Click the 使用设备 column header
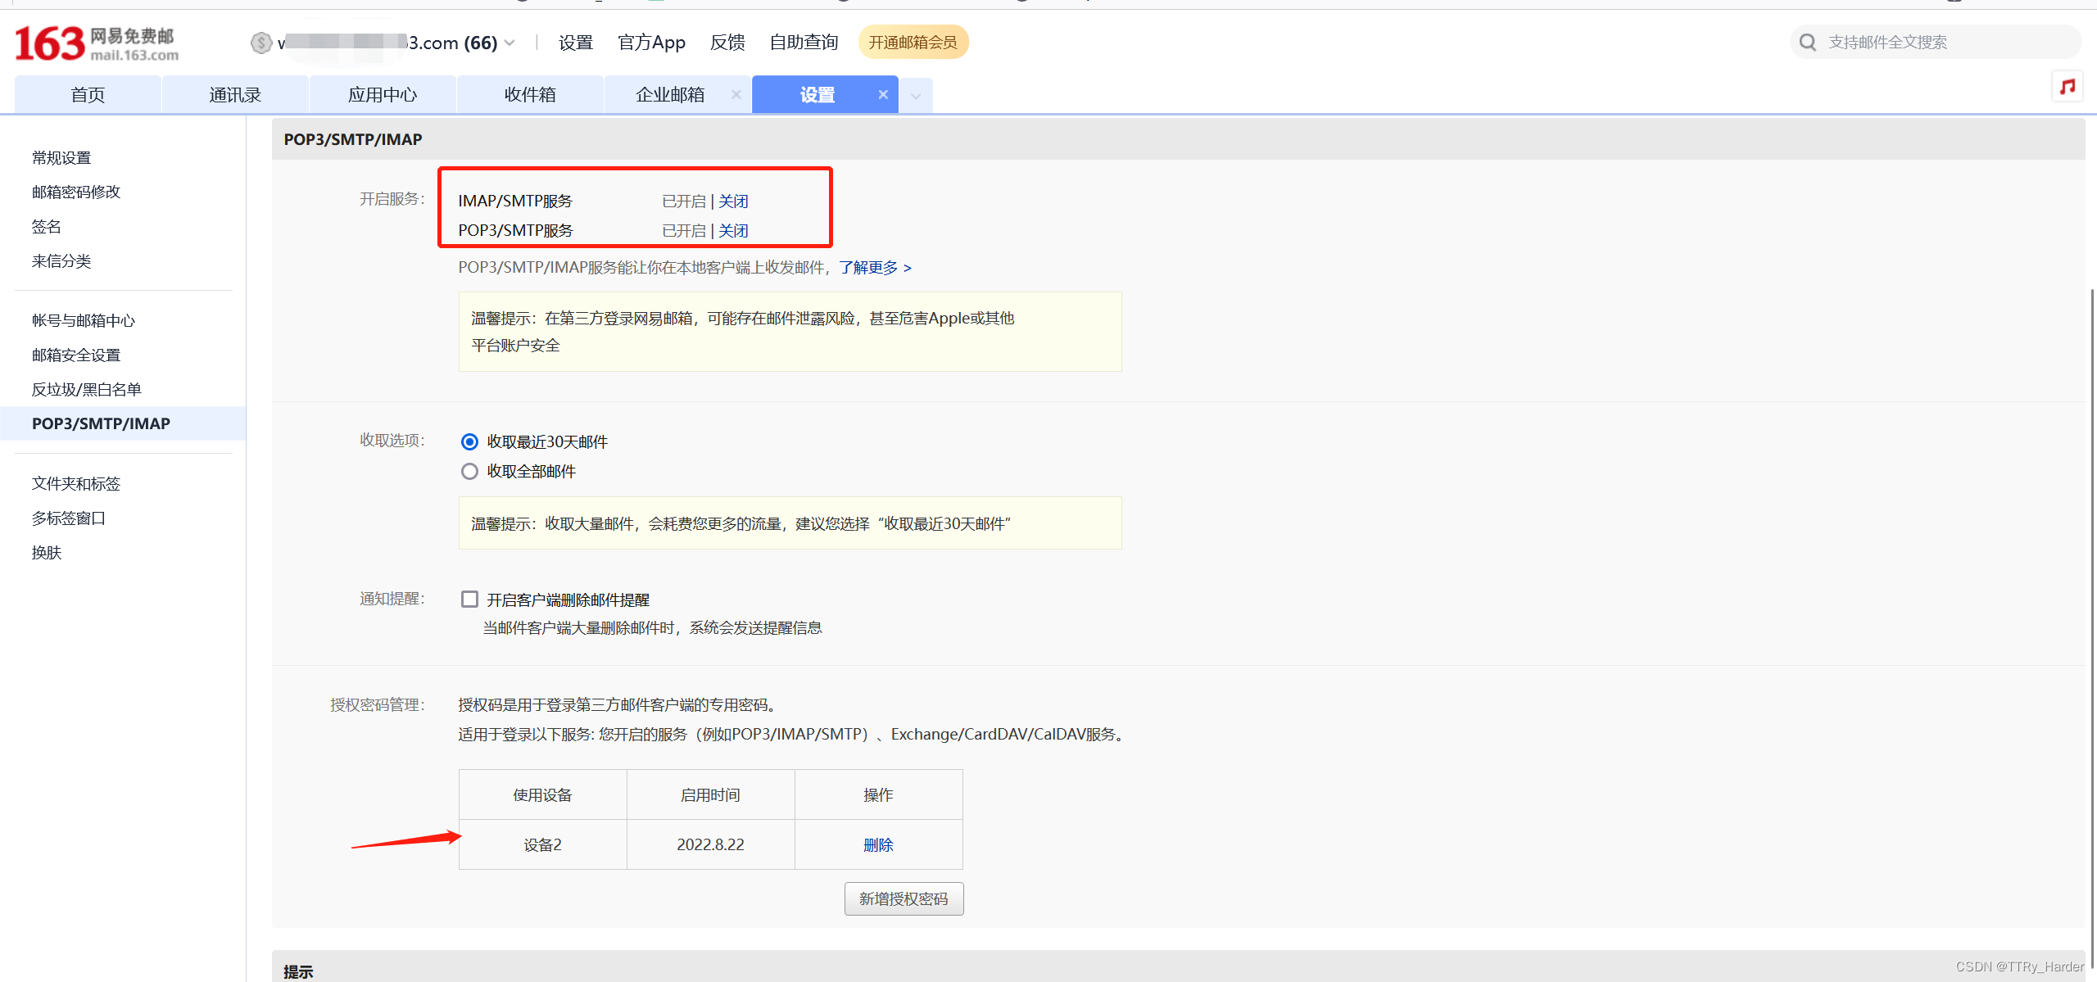The image size is (2097, 982). tap(542, 794)
